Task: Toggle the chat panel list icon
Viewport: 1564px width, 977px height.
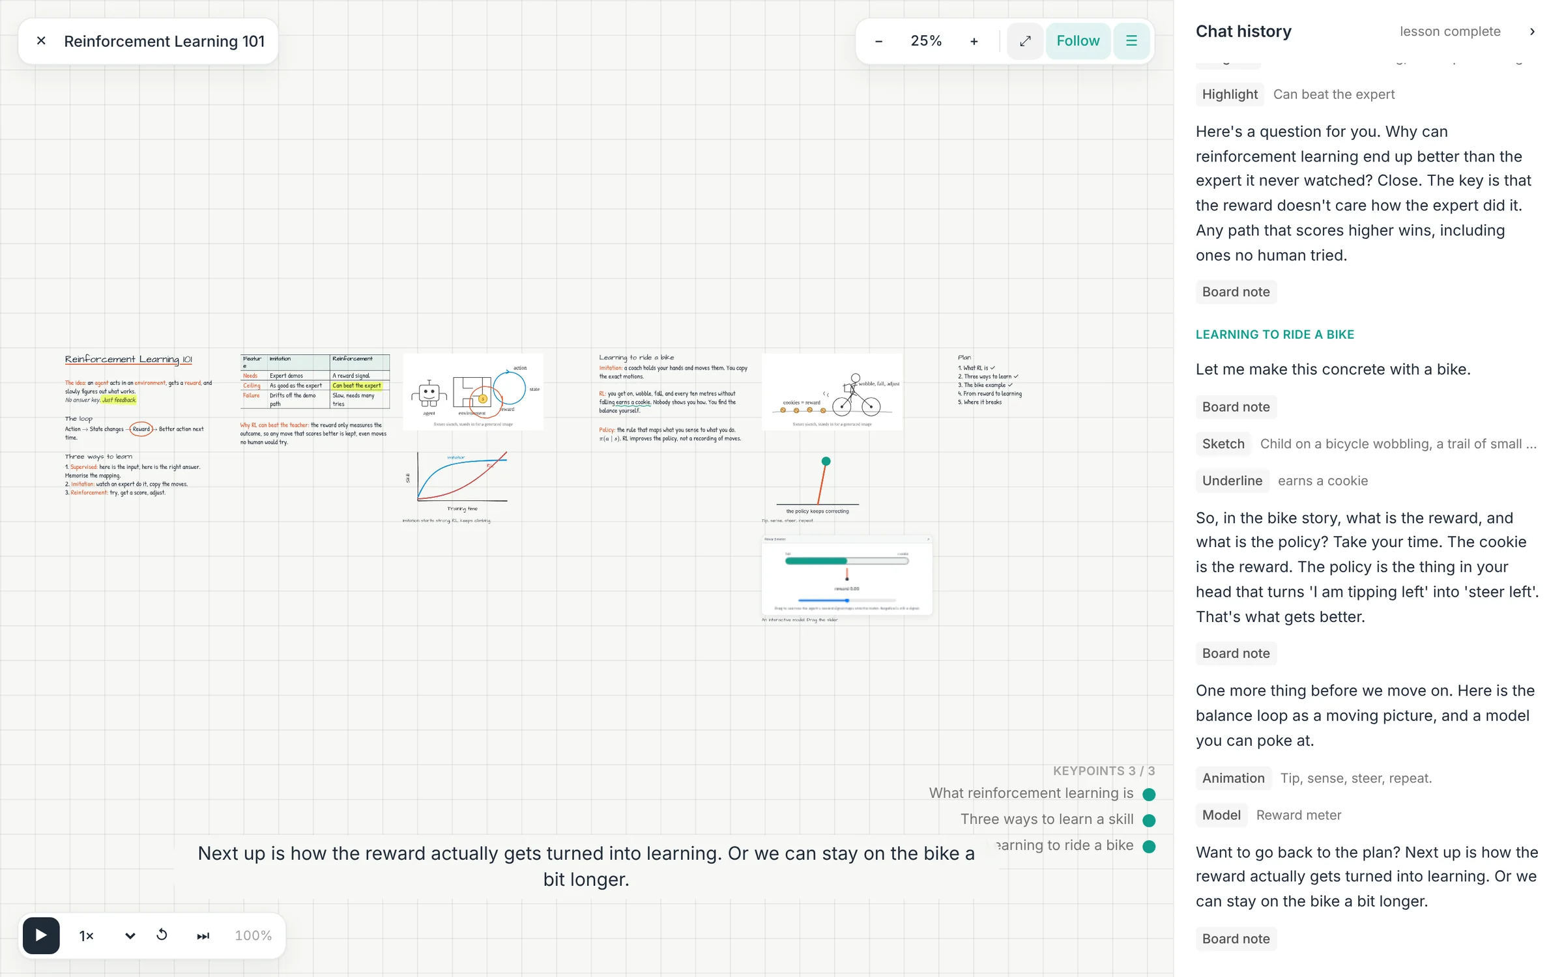Action: point(1131,41)
